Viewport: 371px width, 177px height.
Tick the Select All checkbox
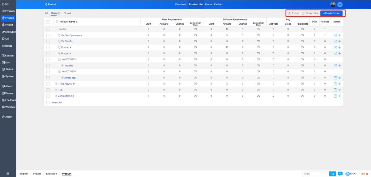pos(48,103)
